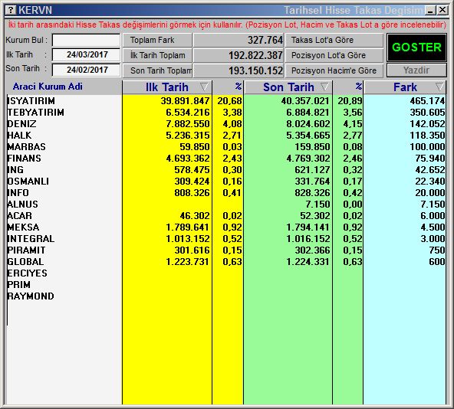Edit the Son Tarih date field
The image size is (454, 409).
click(x=87, y=70)
